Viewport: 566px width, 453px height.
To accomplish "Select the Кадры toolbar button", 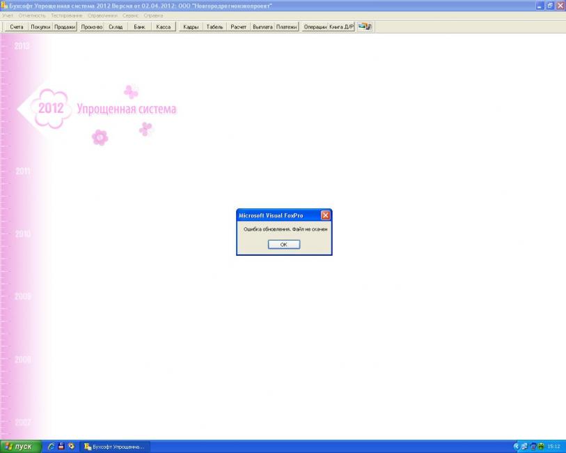I will point(191,26).
